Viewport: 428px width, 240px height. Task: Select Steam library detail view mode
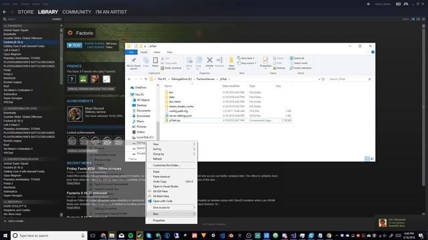coord(413,19)
